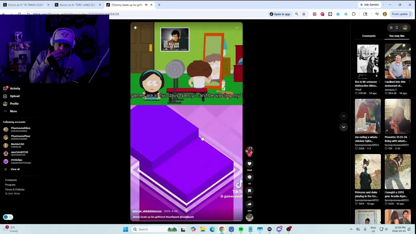Show hidden system tray icons

[351, 229]
